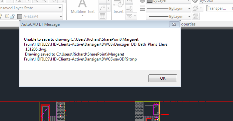Click the Edit Attributes icon
This screenshot has height=121, width=233.
[129, 16]
